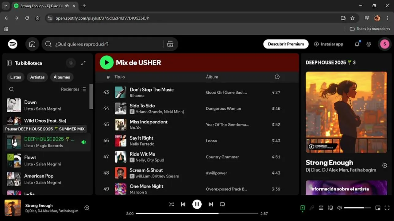Connect to a device icon
394x221 pixels.
coord(330,208)
